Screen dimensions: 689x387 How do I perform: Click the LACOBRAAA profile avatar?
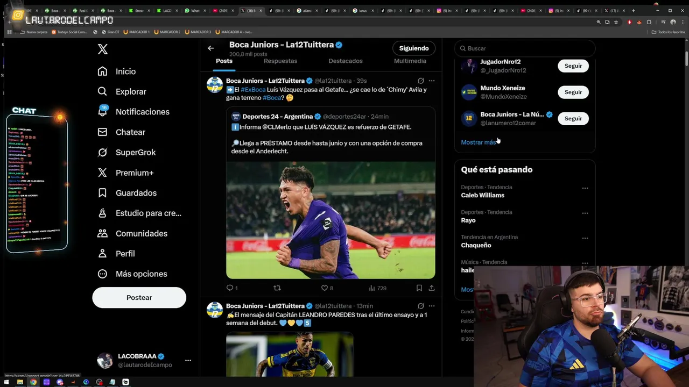tap(104, 361)
